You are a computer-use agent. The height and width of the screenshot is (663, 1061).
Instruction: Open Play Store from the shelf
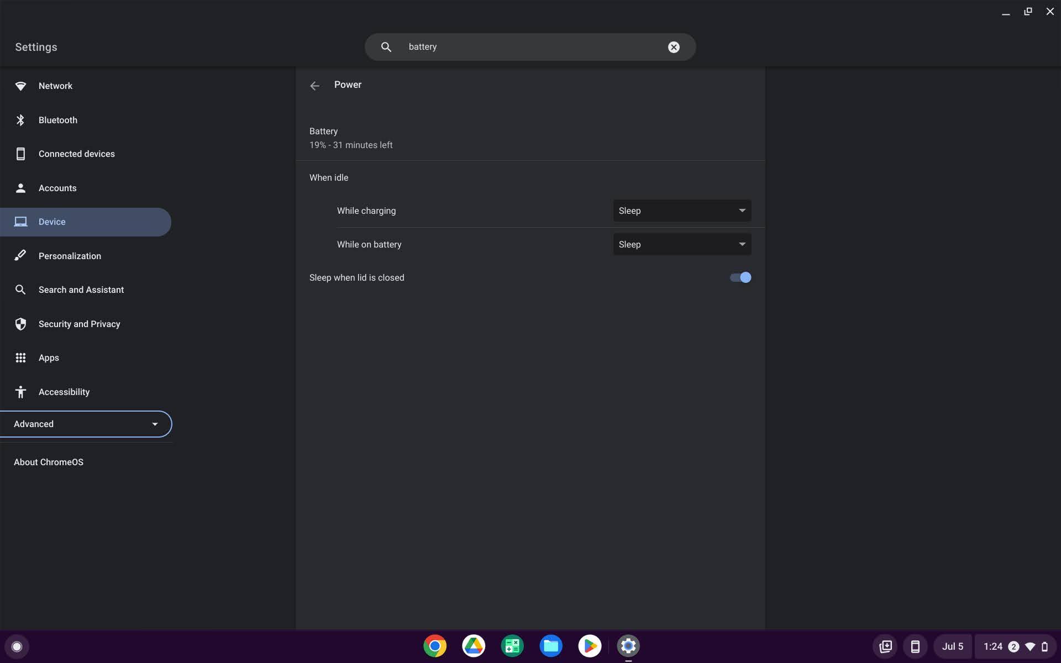click(589, 646)
